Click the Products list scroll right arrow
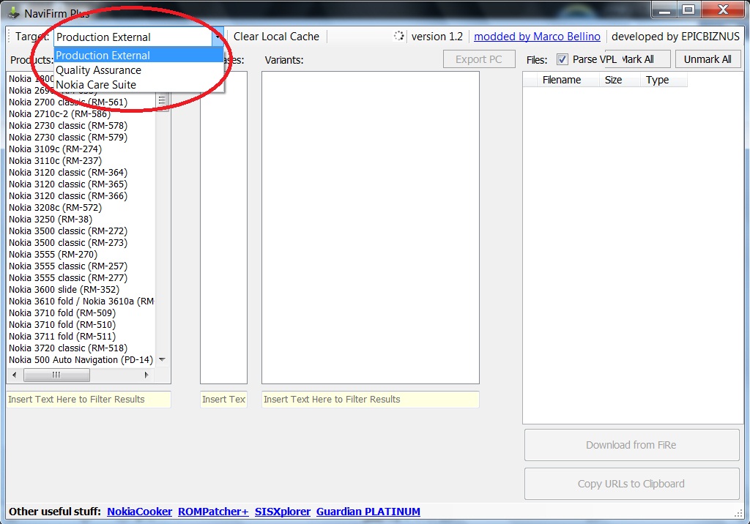The image size is (750, 524). pyautogui.click(x=146, y=375)
